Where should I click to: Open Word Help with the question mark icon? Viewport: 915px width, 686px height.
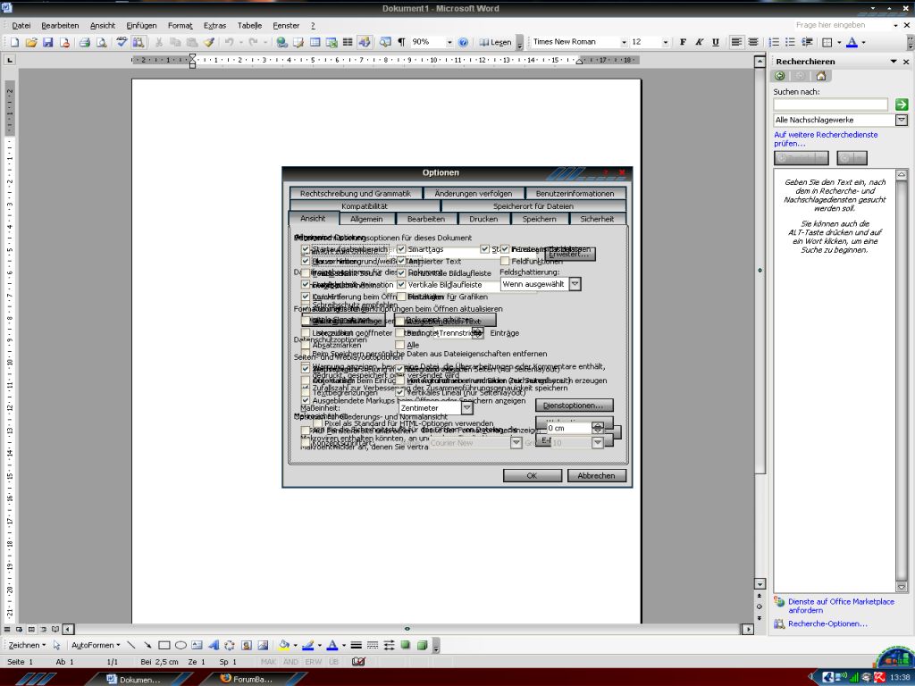pyautogui.click(x=463, y=42)
